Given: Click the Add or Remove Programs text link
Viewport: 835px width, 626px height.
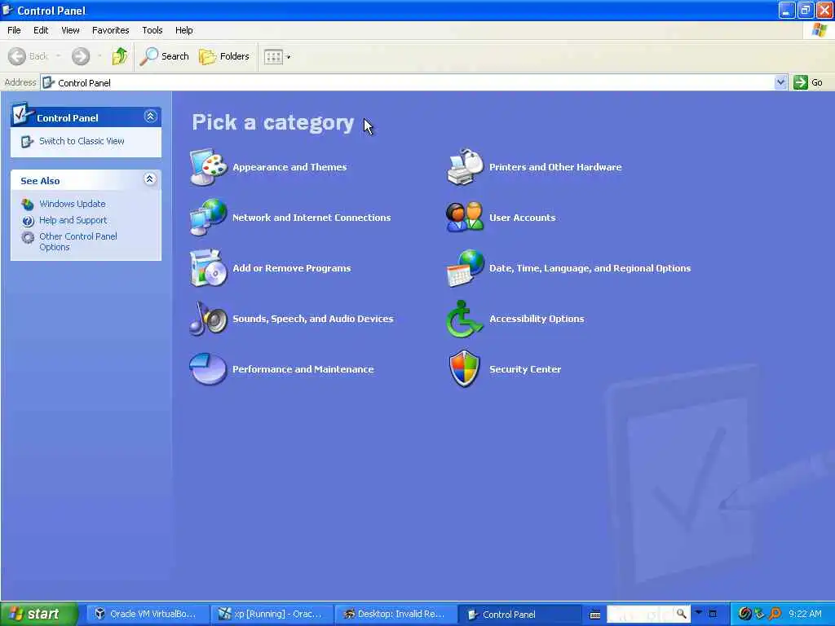Looking at the screenshot, I should 292,268.
